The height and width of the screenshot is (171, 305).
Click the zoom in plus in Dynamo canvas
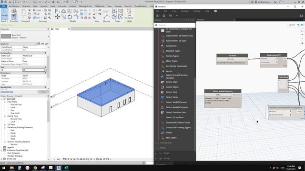[x=302, y=35]
